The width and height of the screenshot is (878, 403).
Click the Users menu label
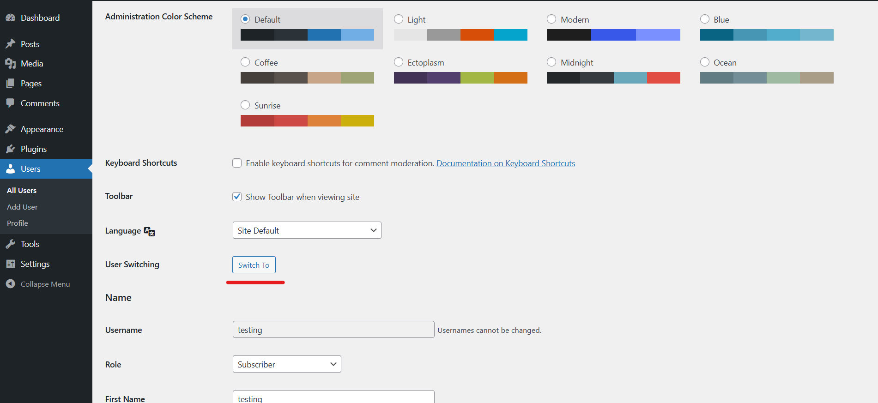[x=30, y=169]
